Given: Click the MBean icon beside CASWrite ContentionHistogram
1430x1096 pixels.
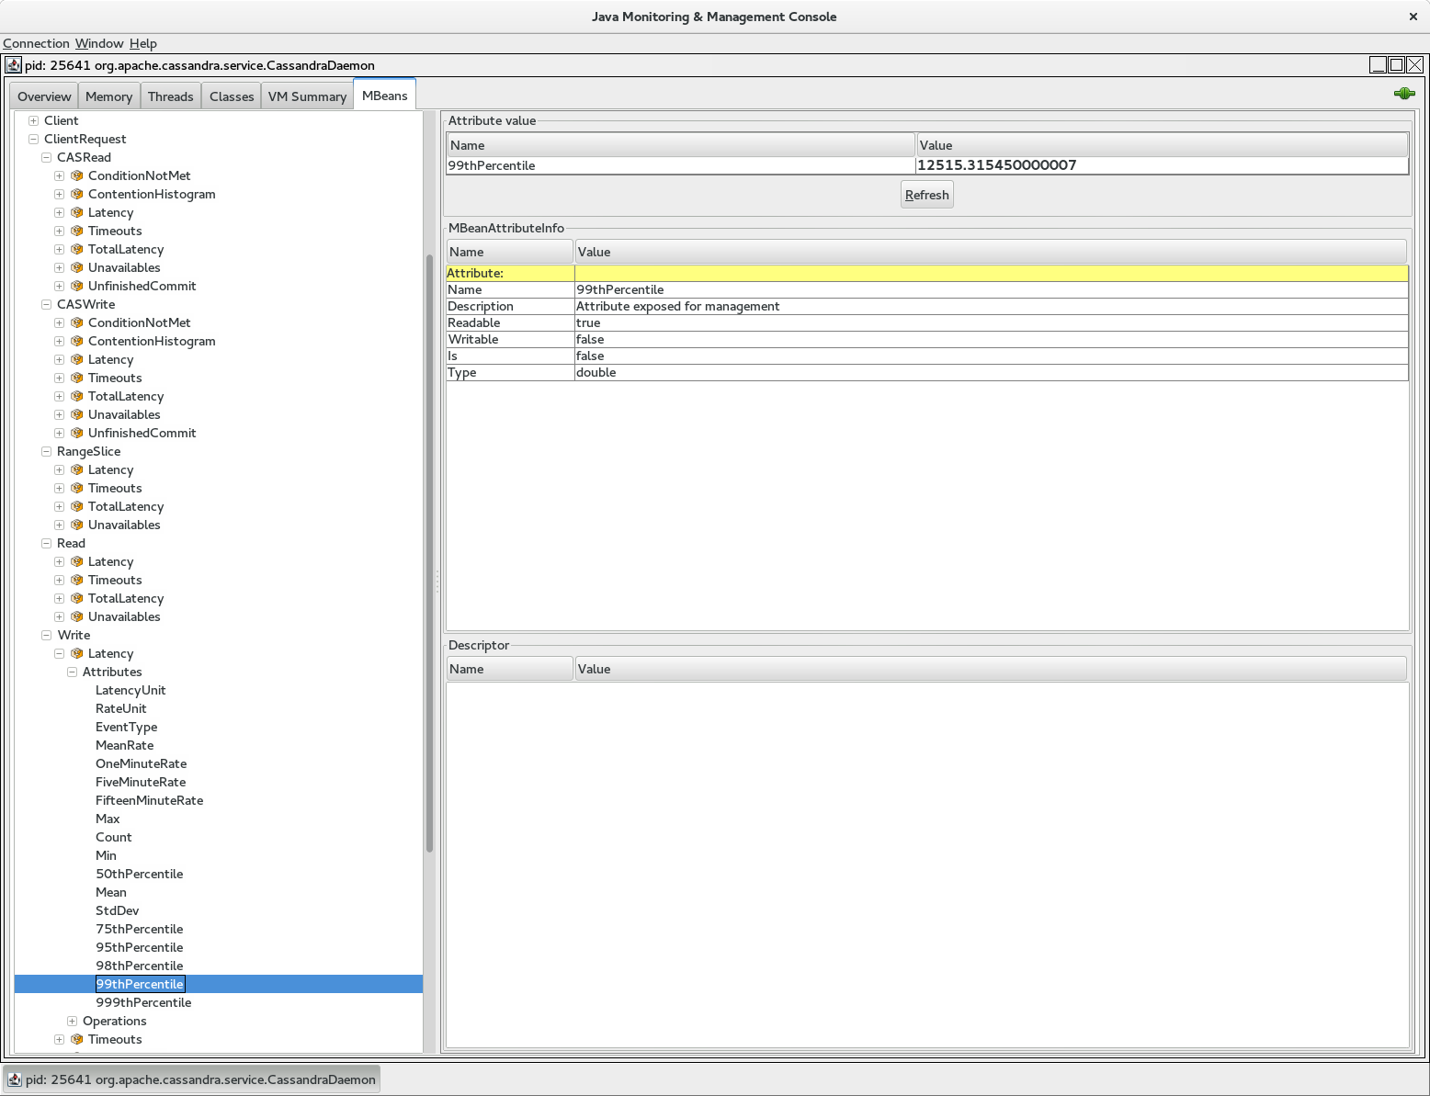Looking at the screenshot, I should [77, 341].
